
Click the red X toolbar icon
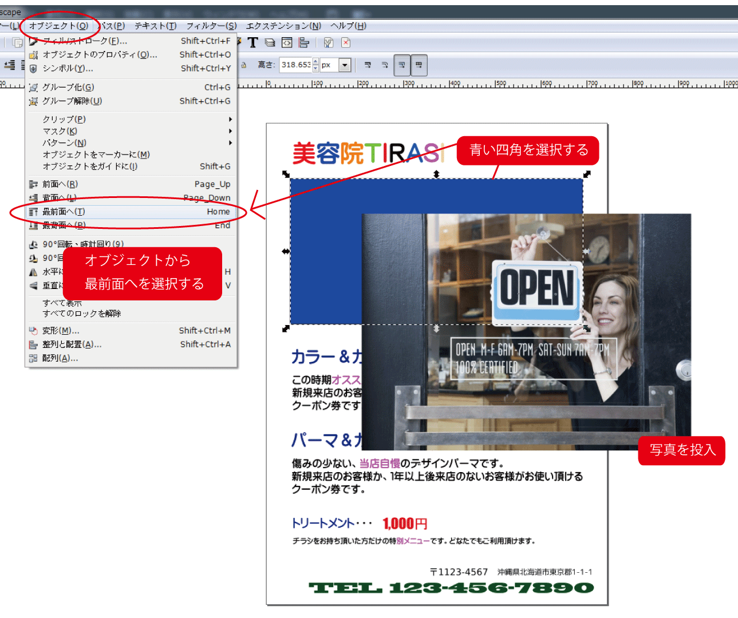[x=346, y=42]
